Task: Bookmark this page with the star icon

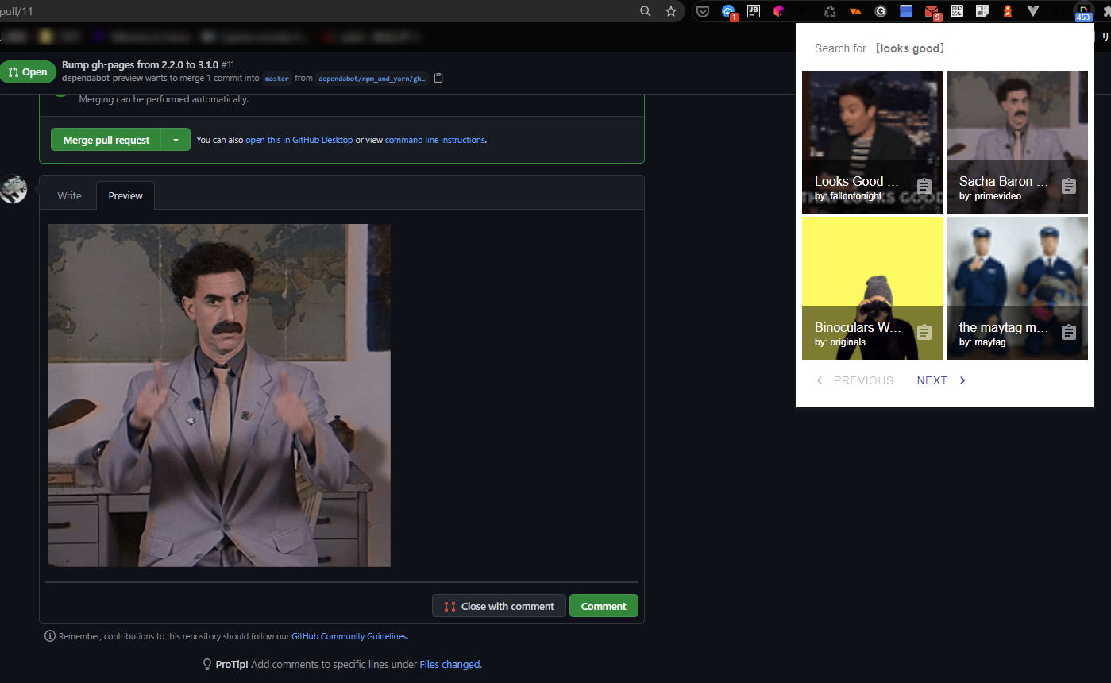Action: (671, 11)
